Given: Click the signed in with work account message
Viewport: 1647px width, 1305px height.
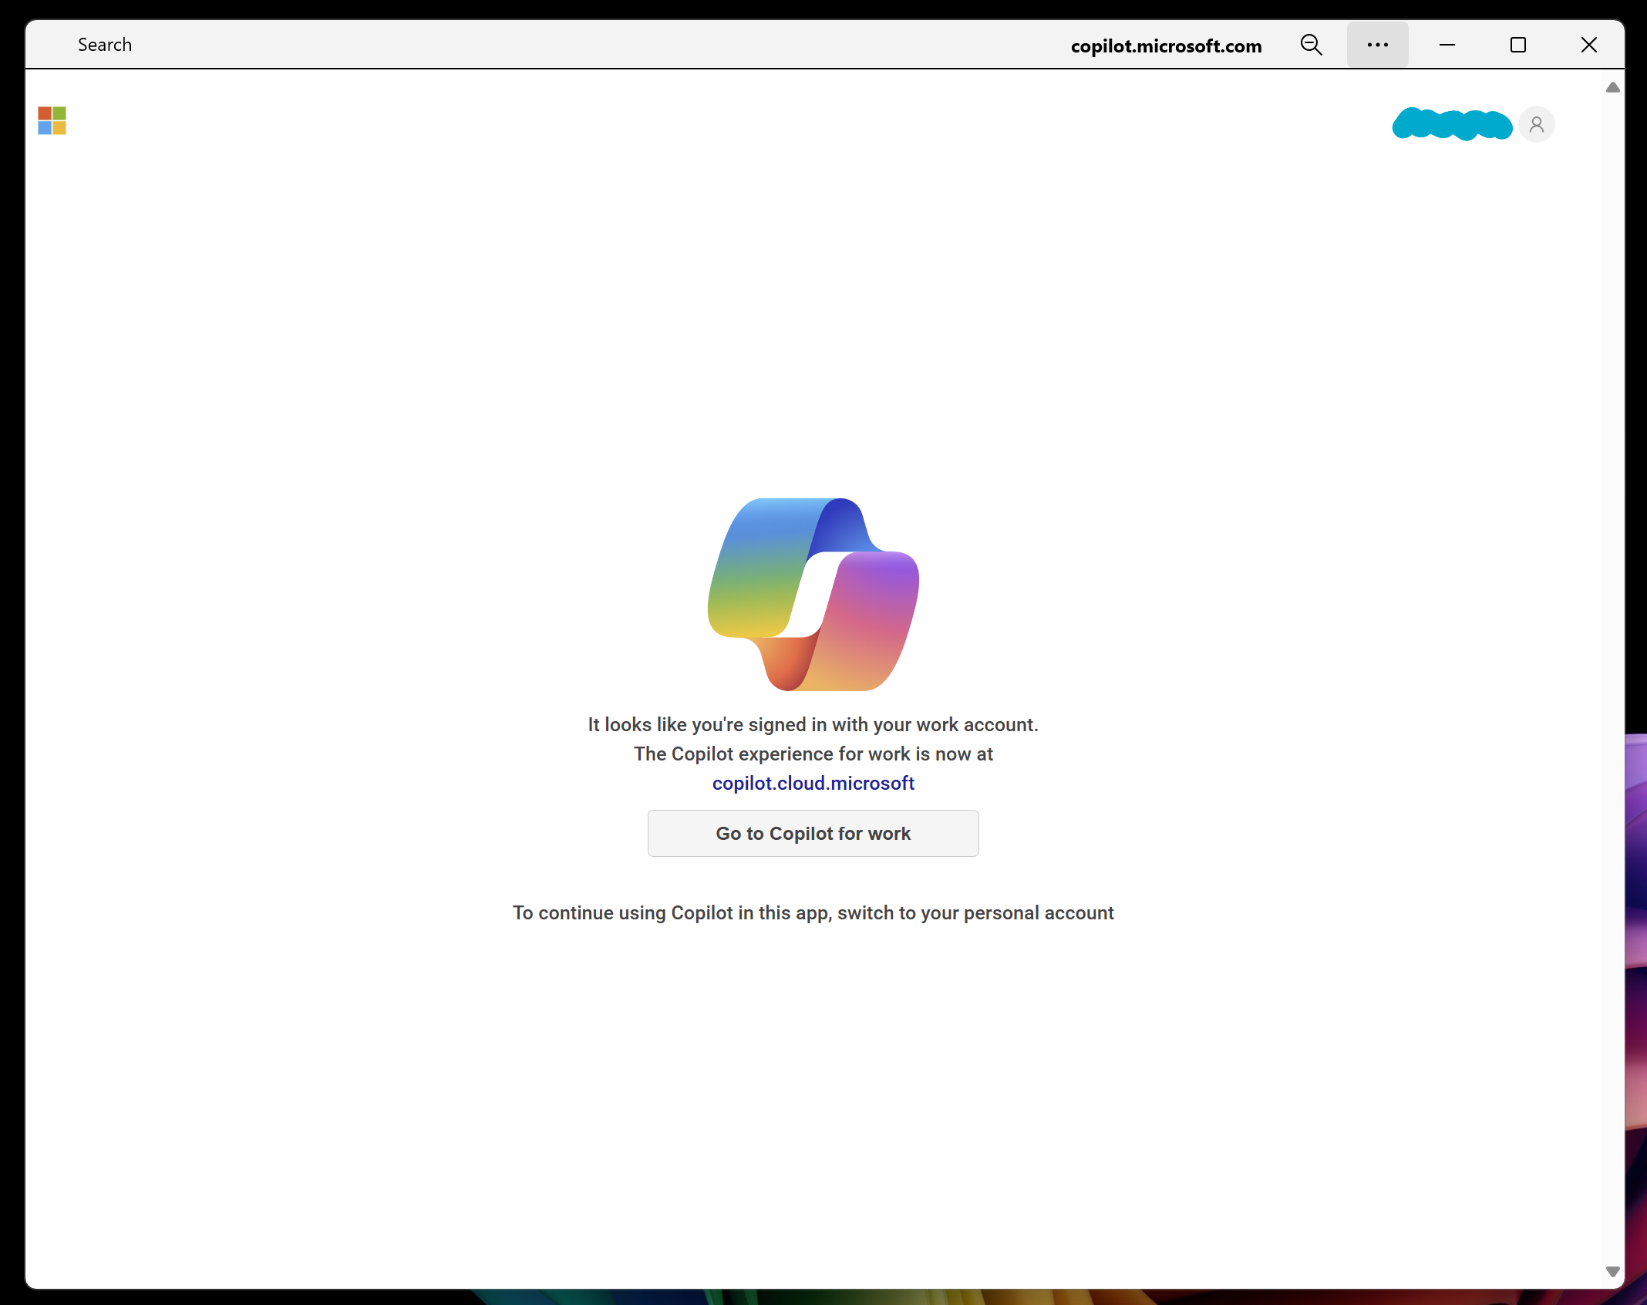Looking at the screenshot, I should coord(813,724).
